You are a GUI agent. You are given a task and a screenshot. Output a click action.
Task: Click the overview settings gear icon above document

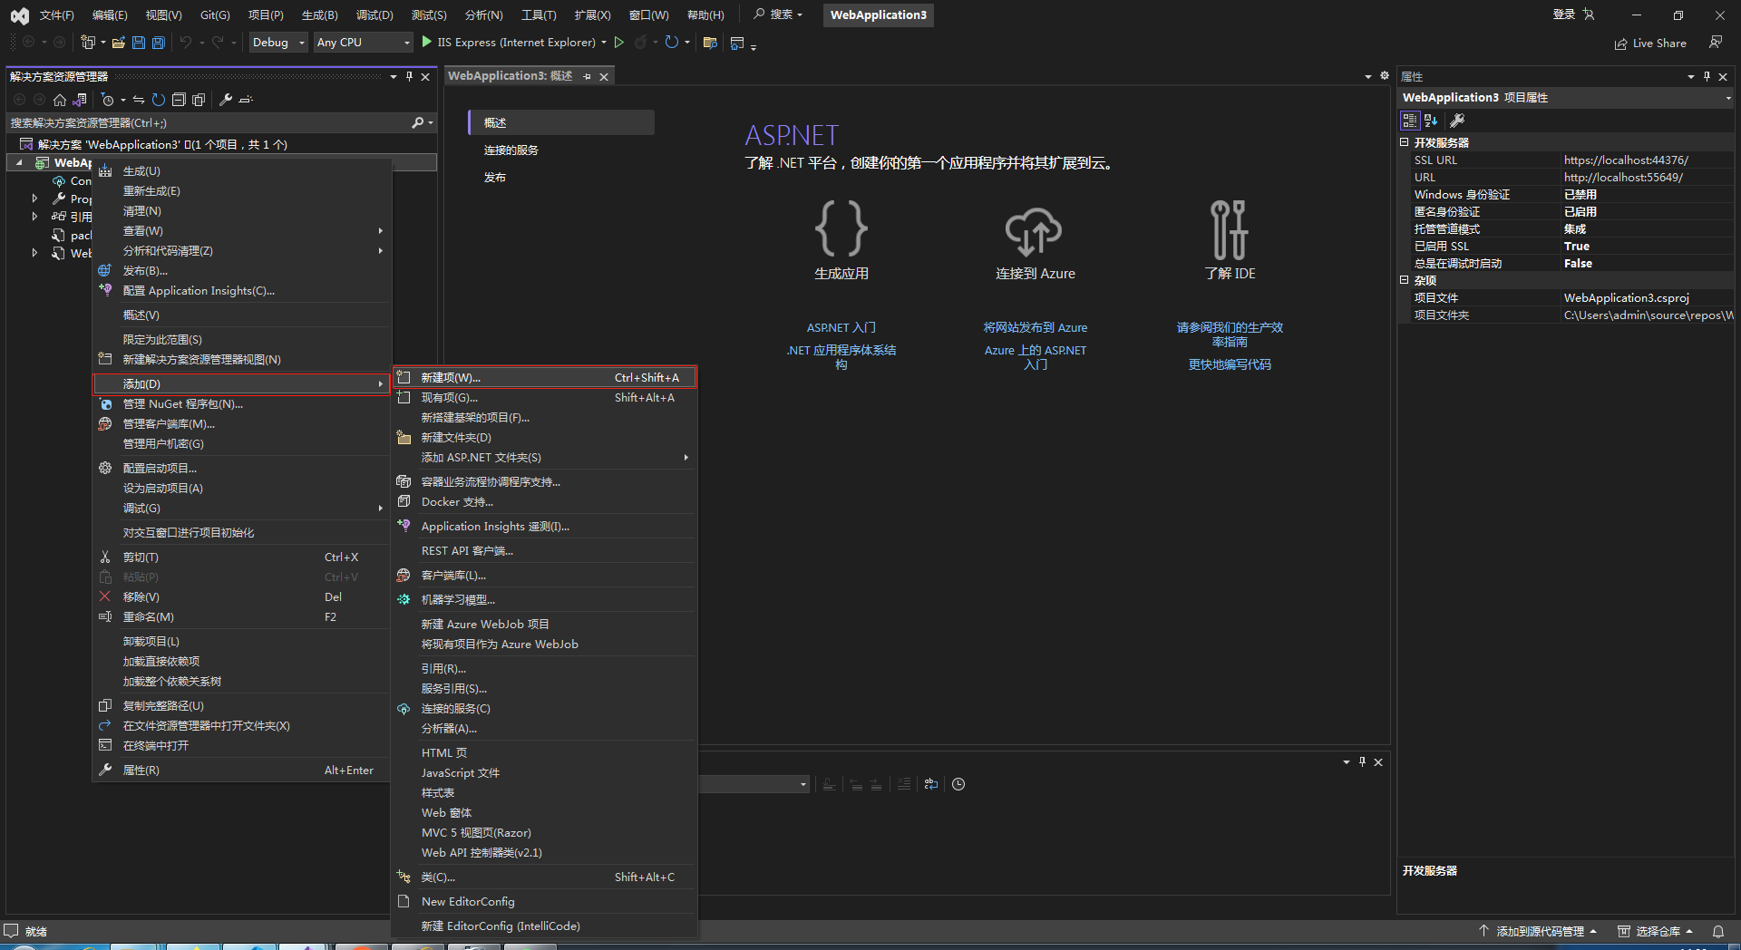pos(1385,75)
